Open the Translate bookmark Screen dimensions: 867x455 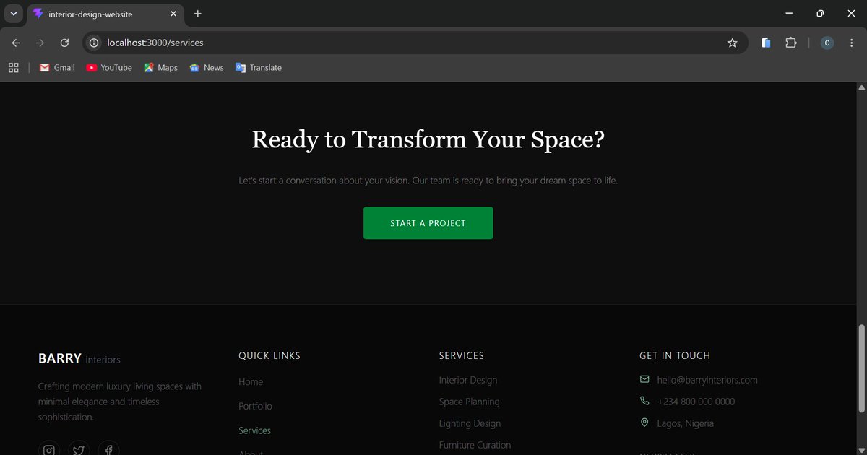point(259,67)
